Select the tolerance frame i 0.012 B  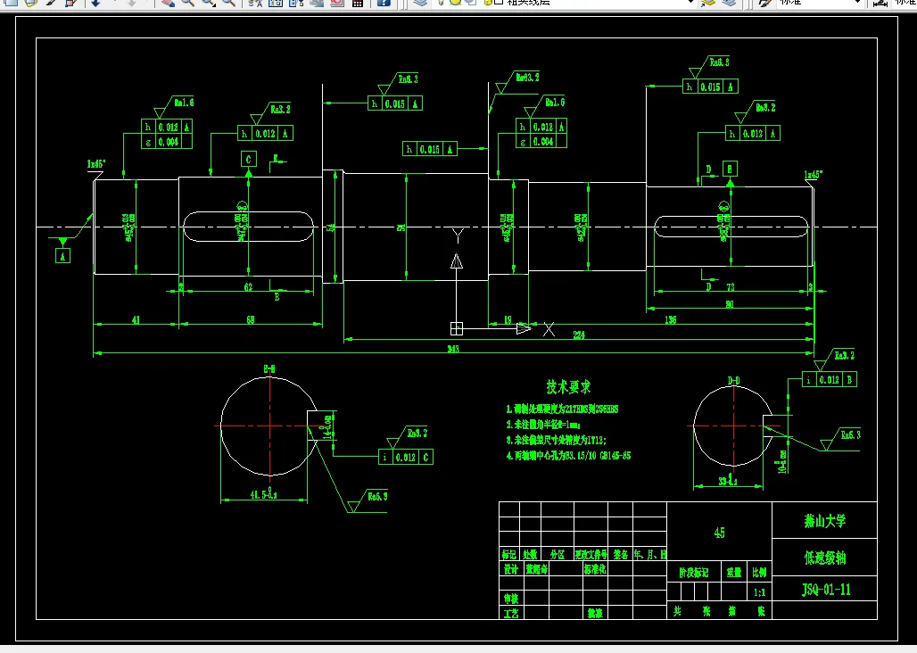click(830, 379)
